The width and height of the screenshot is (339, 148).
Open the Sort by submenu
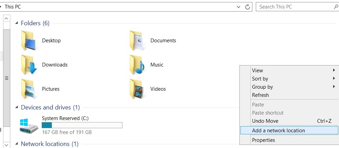289,79
